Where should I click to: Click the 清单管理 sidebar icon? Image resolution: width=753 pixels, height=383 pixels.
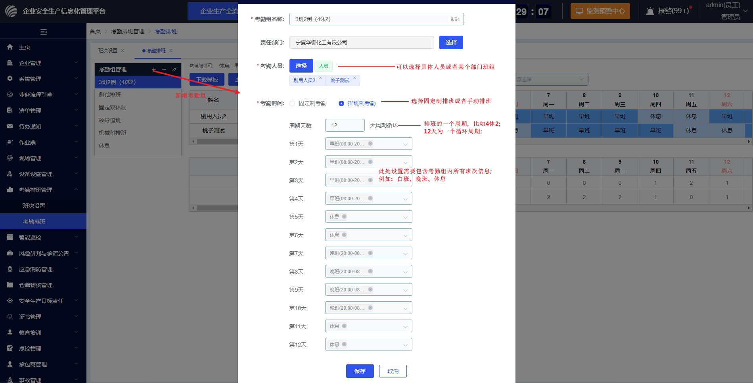10,110
